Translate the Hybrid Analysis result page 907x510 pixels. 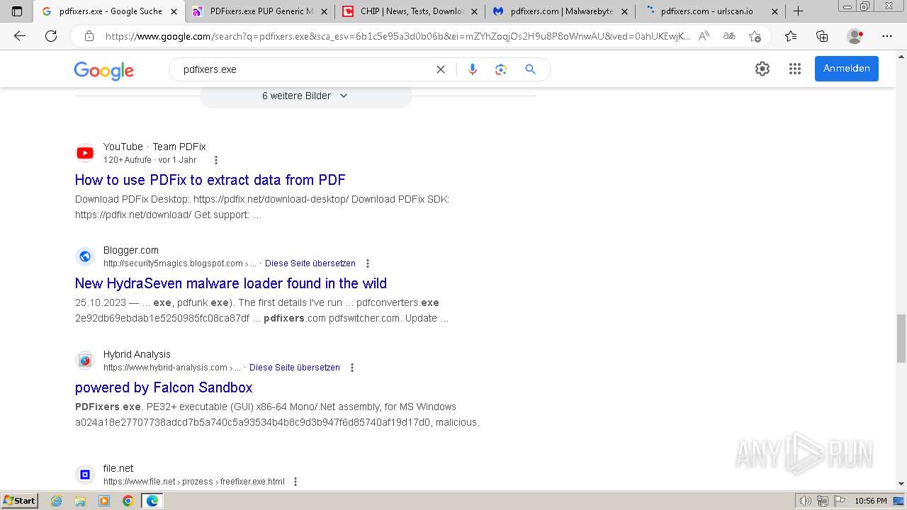295,368
